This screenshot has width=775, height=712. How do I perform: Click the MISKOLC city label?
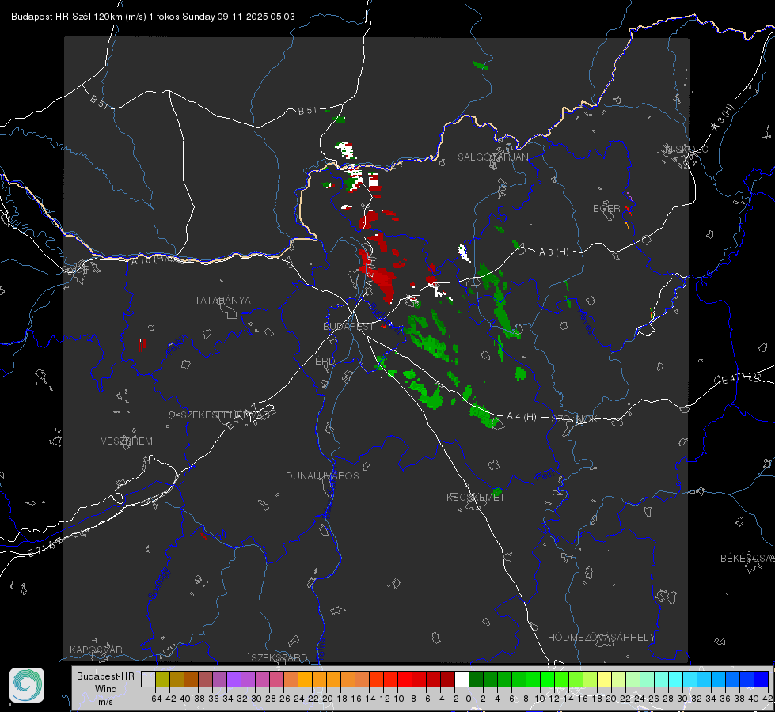(x=686, y=149)
